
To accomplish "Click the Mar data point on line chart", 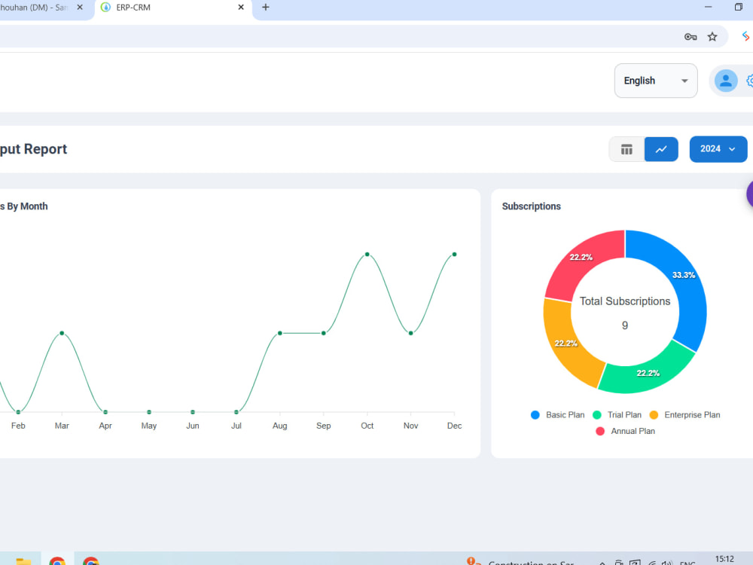I will click(x=62, y=333).
